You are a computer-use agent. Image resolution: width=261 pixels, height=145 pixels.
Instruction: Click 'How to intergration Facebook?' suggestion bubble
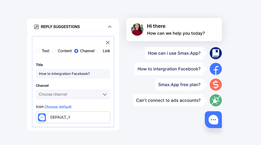(x=169, y=69)
